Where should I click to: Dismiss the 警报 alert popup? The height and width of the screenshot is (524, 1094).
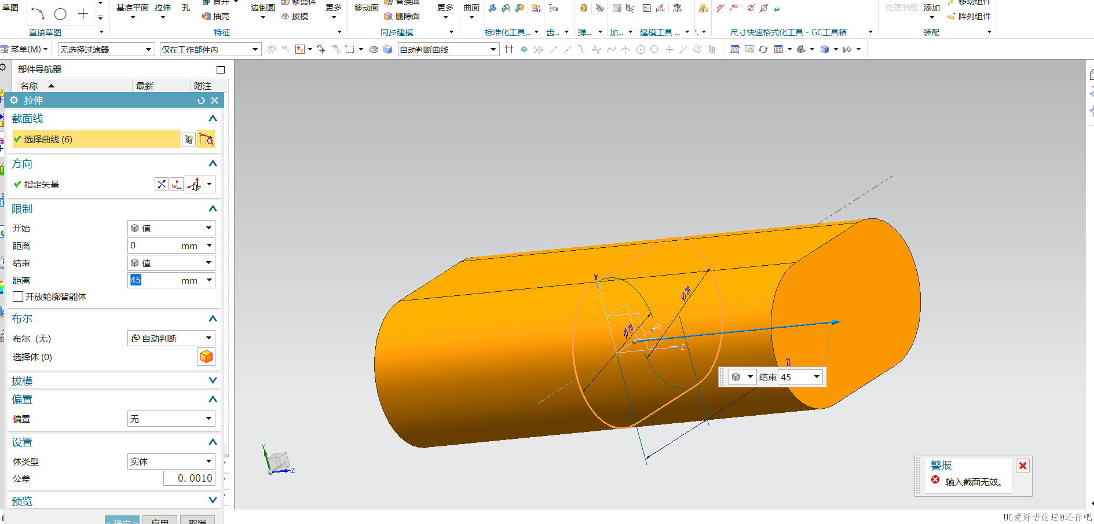point(1023,466)
